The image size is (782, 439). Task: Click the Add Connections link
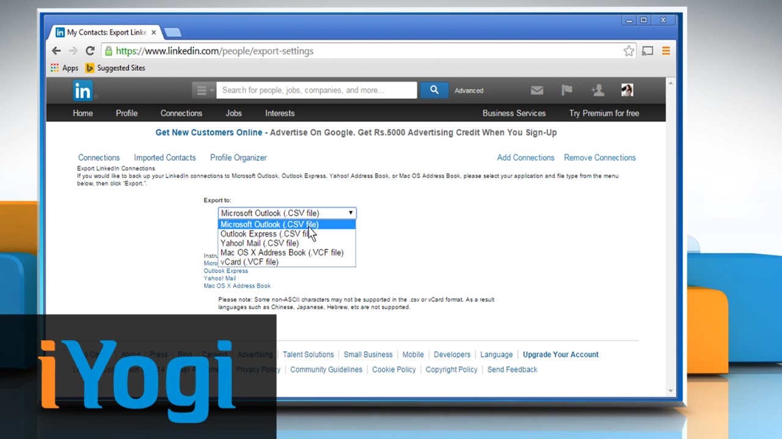pyautogui.click(x=525, y=157)
